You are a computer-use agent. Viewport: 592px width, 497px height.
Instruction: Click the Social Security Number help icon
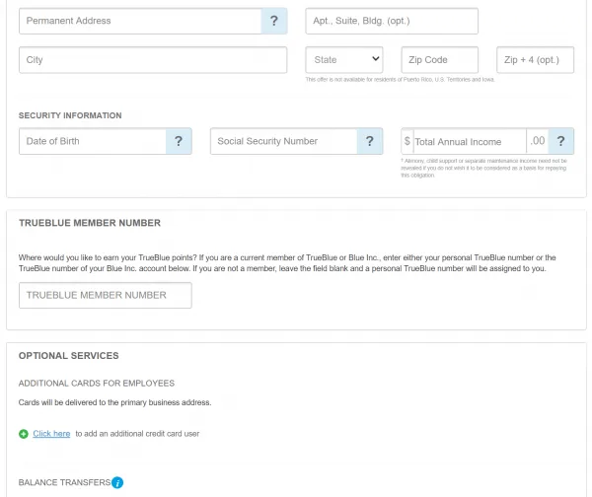(x=369, y=141)
